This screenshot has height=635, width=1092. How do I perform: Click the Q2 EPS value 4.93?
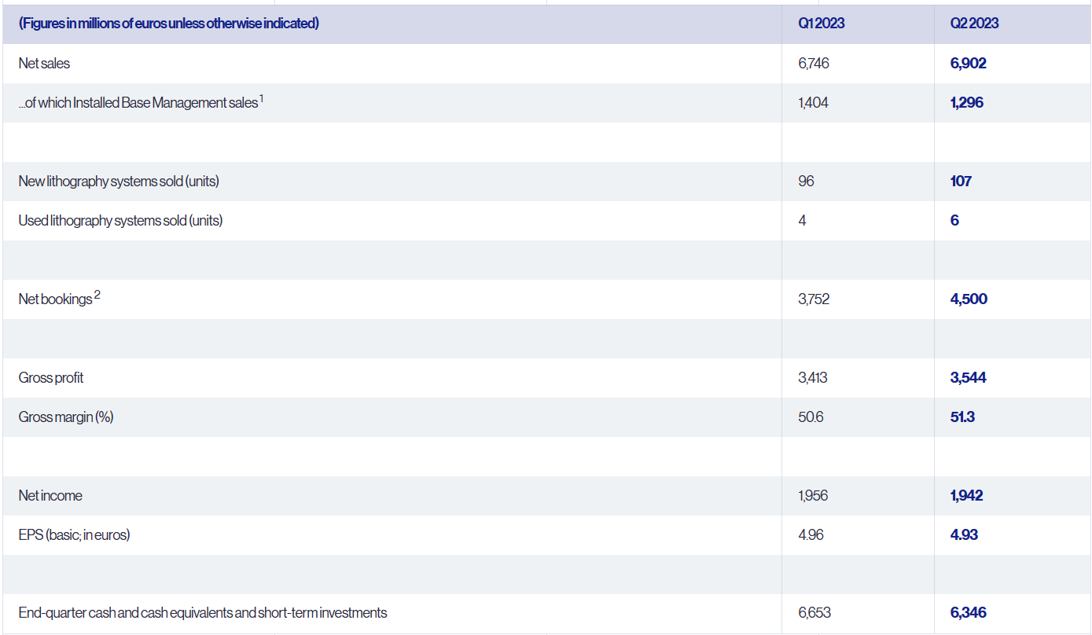tap(964, 535)
